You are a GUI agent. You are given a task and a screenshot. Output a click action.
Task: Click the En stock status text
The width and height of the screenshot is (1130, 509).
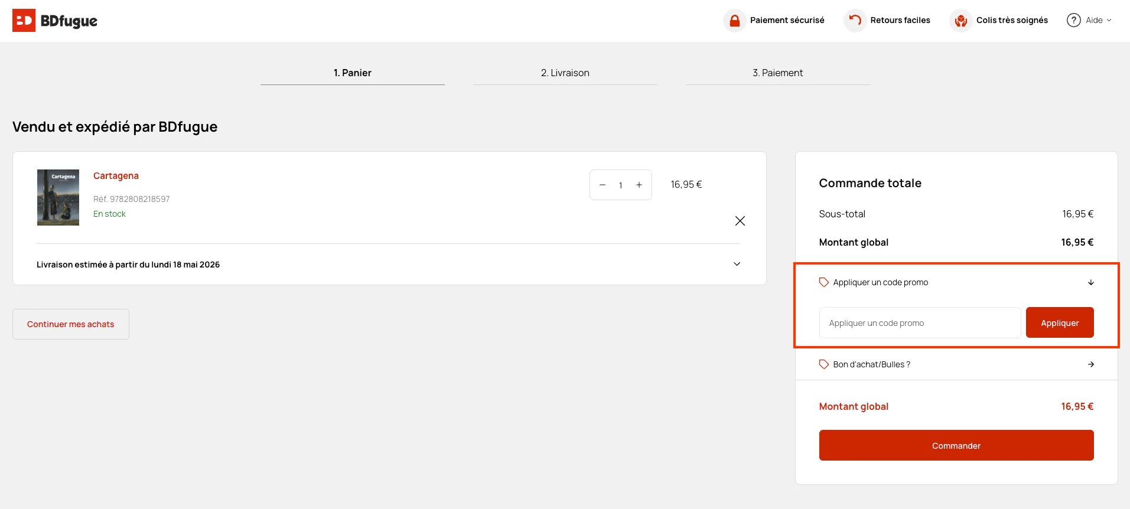coord(109,214)
